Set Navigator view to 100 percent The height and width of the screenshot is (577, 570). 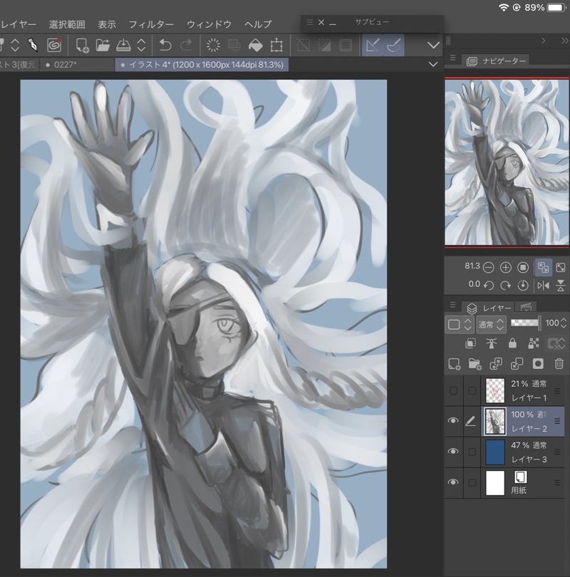[523, 268]
